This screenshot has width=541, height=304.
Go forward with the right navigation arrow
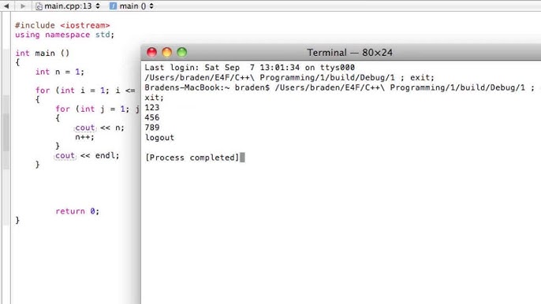tap(23, 6)
